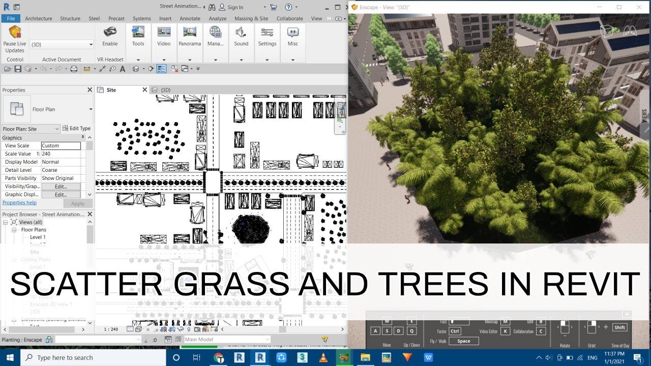Open the Floor Plan type selector dropdown
This screenshot has height=366, width=651.
click(91, 109)
